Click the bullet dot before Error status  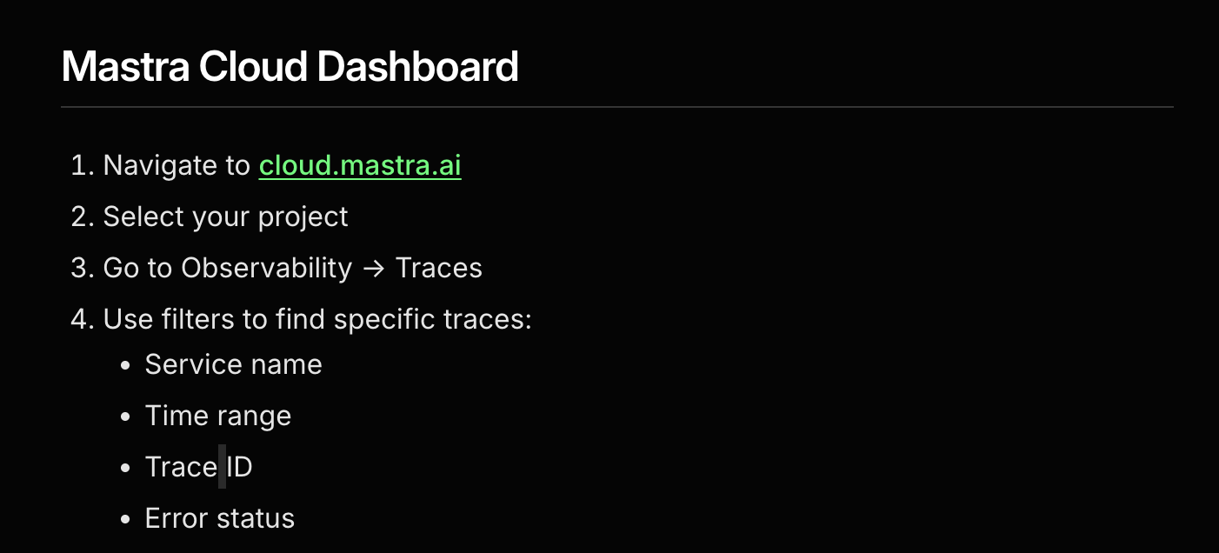(126, 520)
